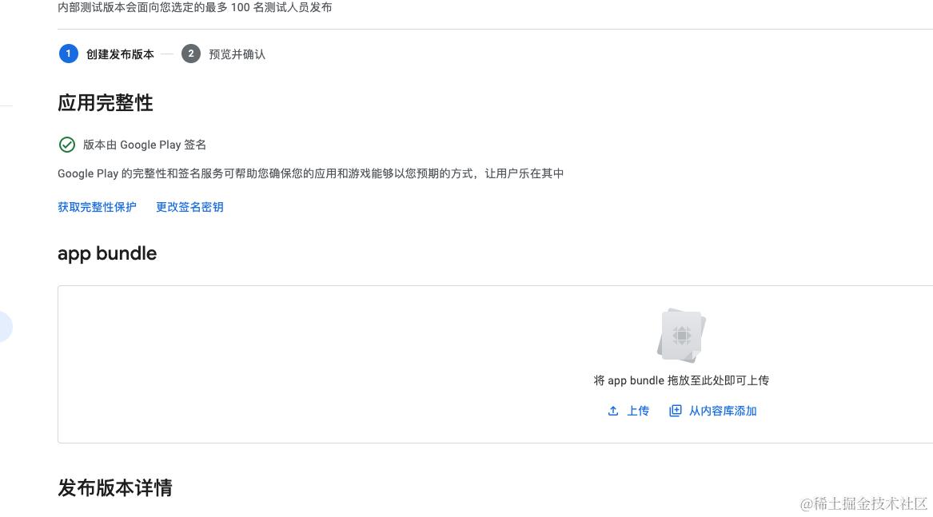The height and width of the screenshot is (517, 933).
Task: Click the add-from-library plus icon
Action: (x=676, y=411)
